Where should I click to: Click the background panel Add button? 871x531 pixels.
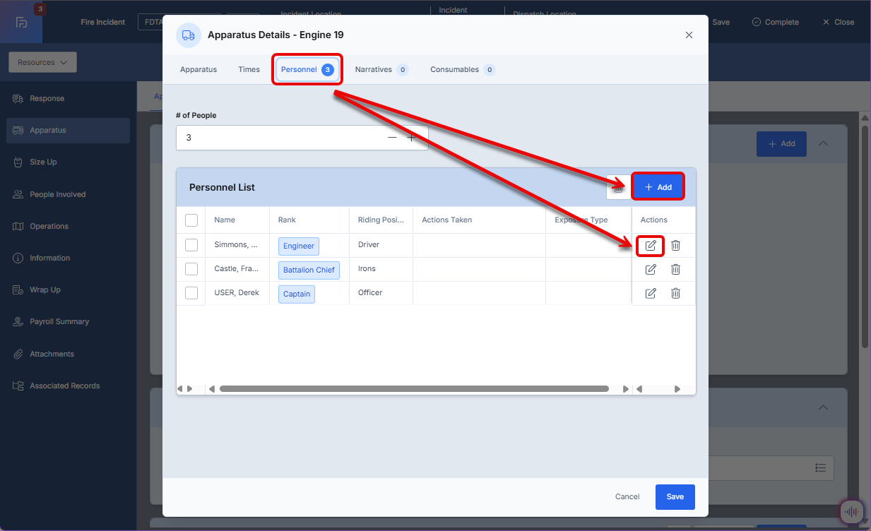(x=781, y=143)
